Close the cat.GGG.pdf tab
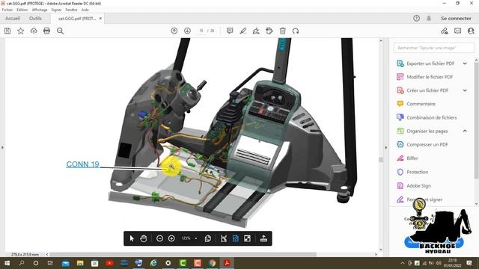 [100, 18]
